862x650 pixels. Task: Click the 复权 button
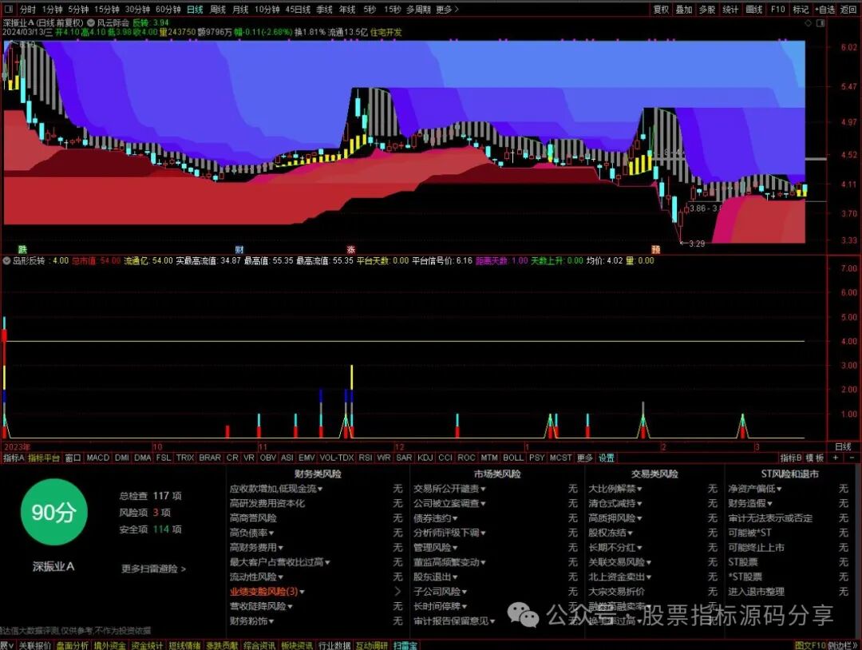661,10
